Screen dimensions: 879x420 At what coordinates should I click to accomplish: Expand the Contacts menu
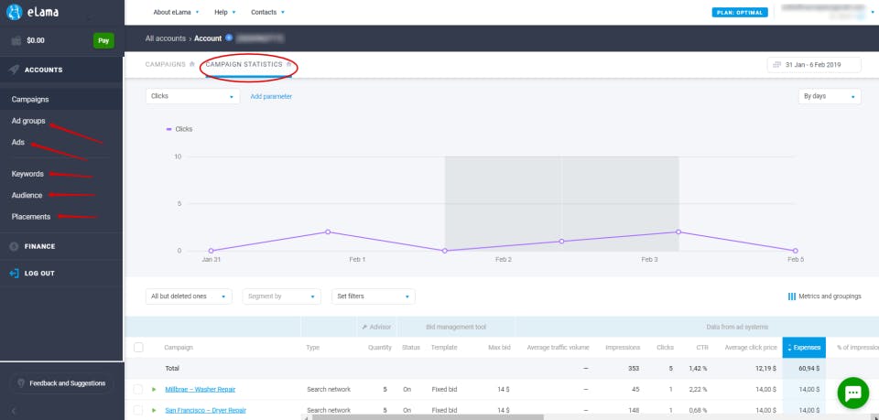pyautogui.click(x=267, y=12)
